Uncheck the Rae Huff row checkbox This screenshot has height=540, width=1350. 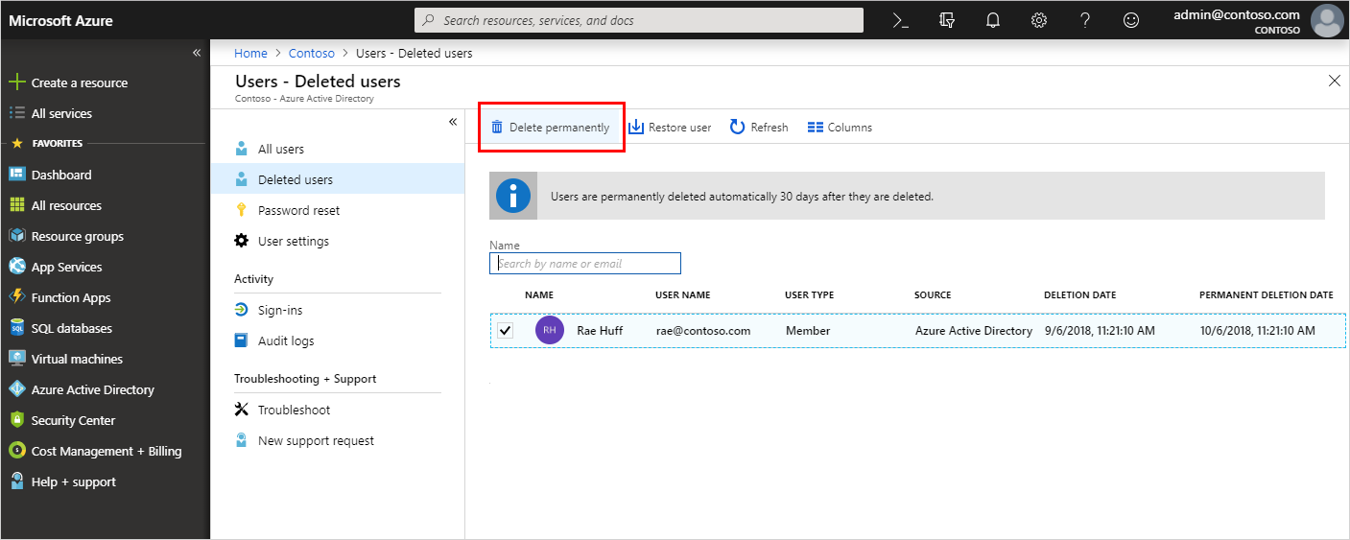[506, 330]
